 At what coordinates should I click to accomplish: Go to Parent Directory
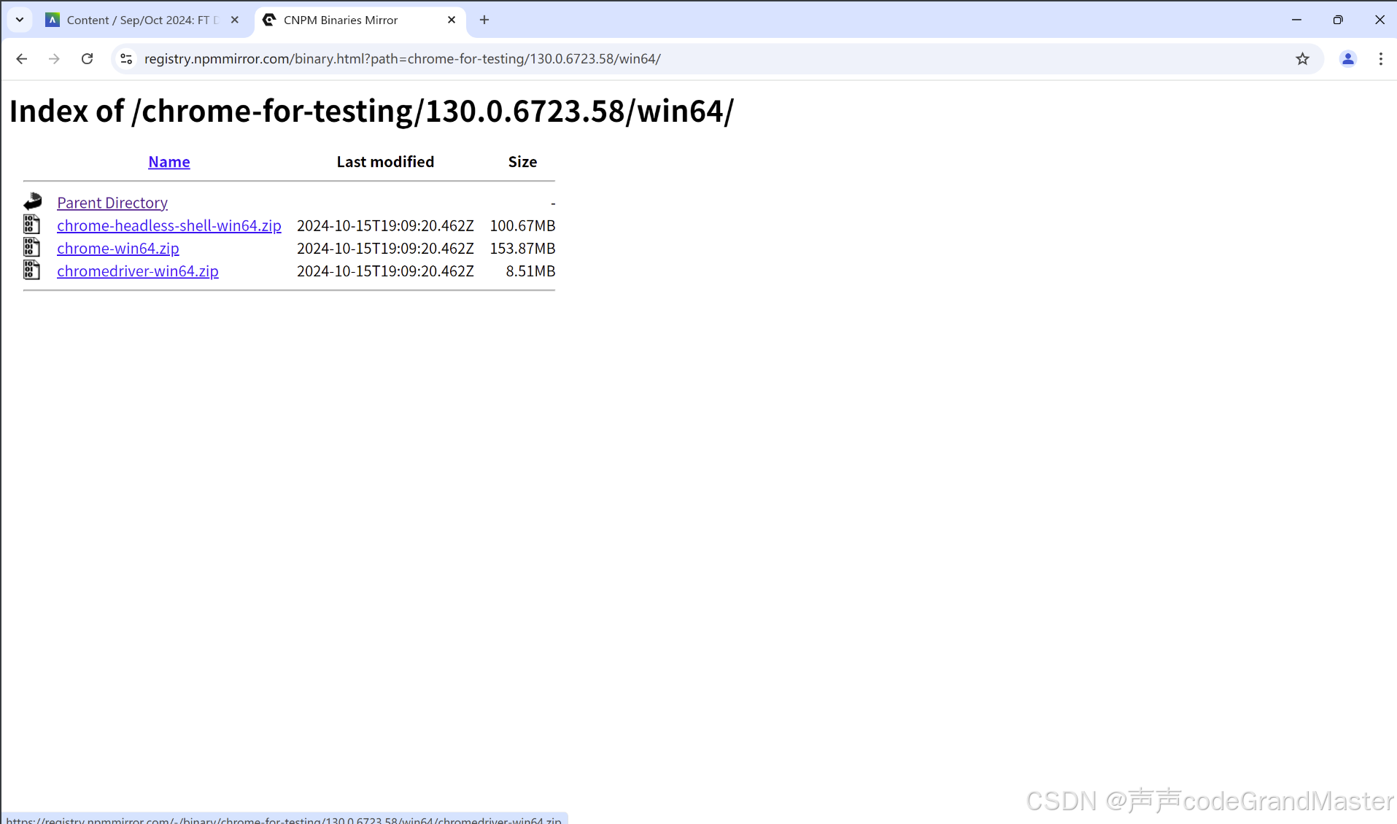pos(112,203)
